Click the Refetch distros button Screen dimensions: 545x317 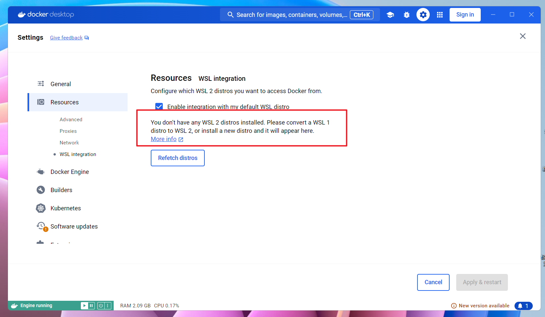tap(178, 158)
